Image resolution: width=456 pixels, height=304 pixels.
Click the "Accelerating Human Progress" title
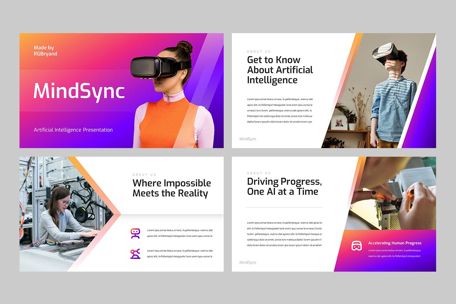click(395, 243)
